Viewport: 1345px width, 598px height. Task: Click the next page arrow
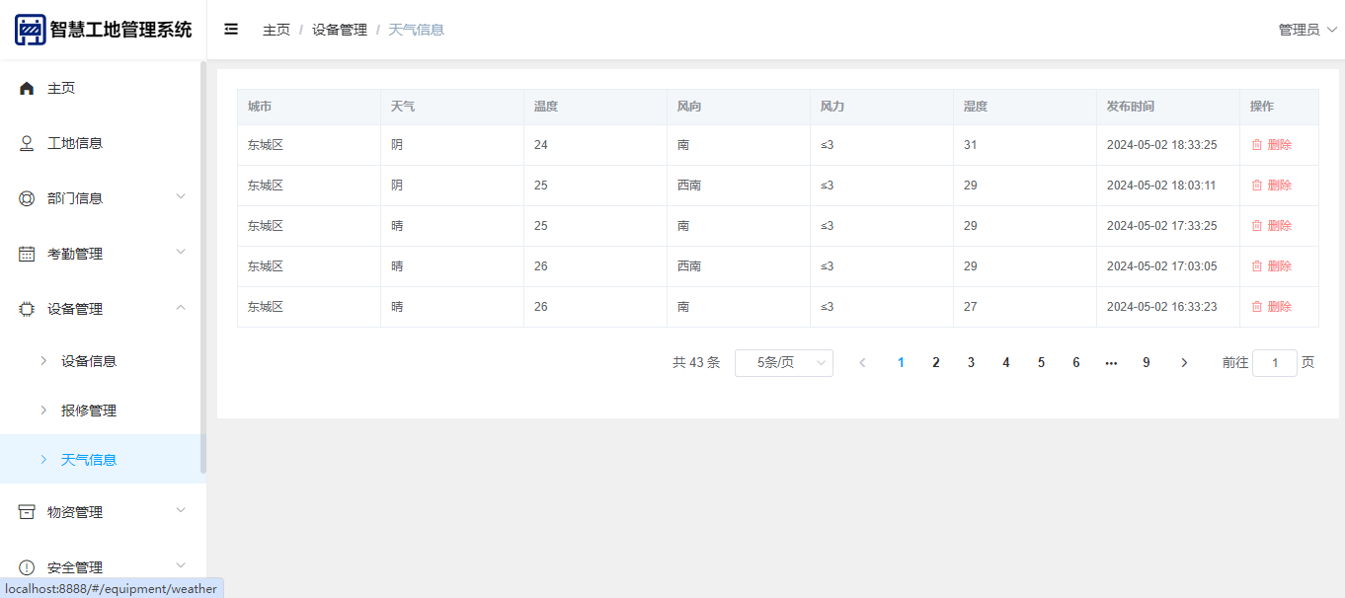[1184, 363]
